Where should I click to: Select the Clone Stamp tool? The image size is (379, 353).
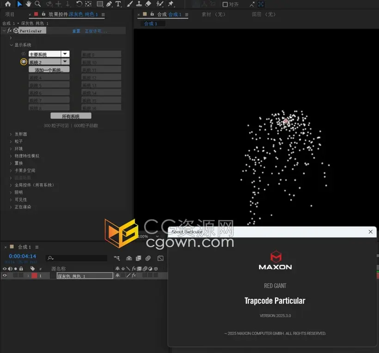(x=139, y=4)
